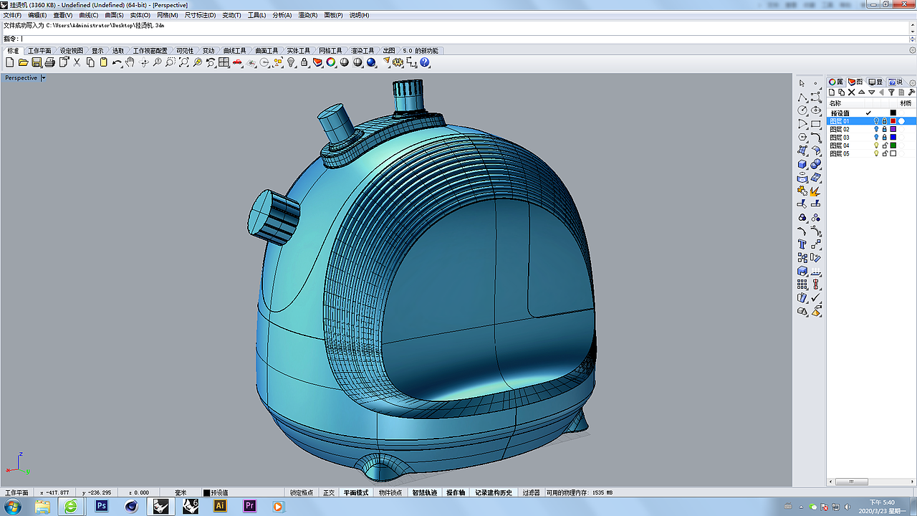
Task: Open the Perspective viewport dropdown arrow
Action: (x=43, y=78)
